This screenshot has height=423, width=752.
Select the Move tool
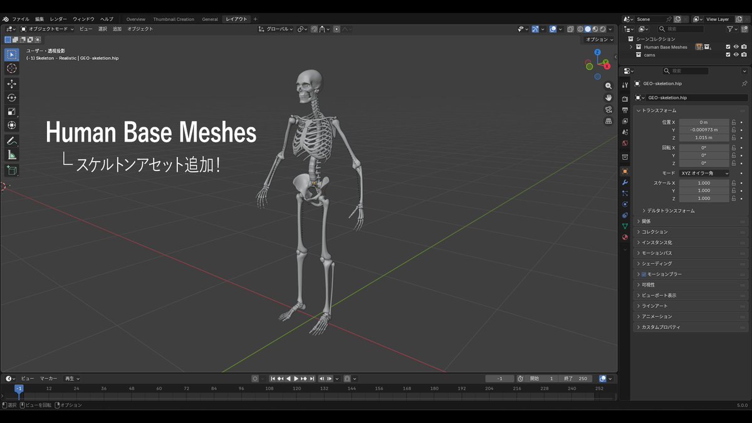pos(11,83)
